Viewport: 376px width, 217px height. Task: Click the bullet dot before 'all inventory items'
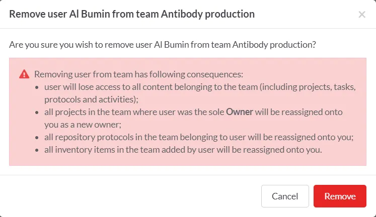(x=38, y=149)
